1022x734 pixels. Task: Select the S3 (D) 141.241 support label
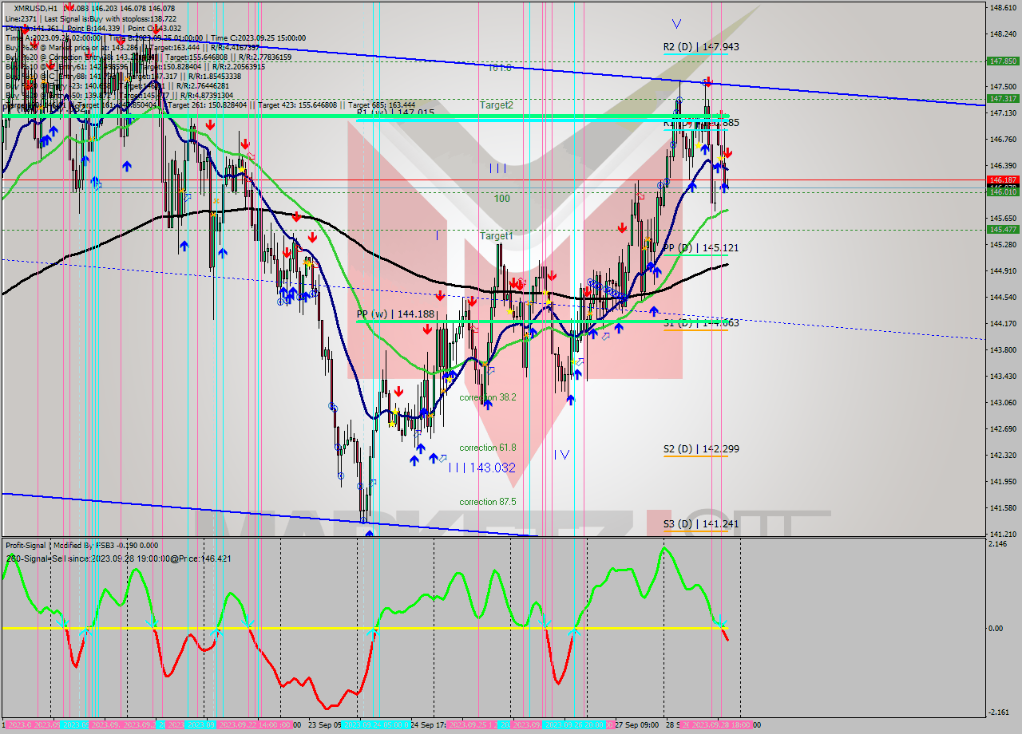(701, 524)
